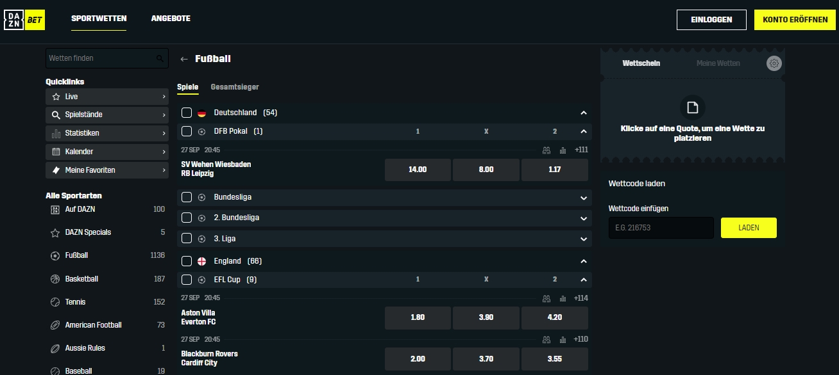Click the star icon beside DAZN Specials

(55, 233)
